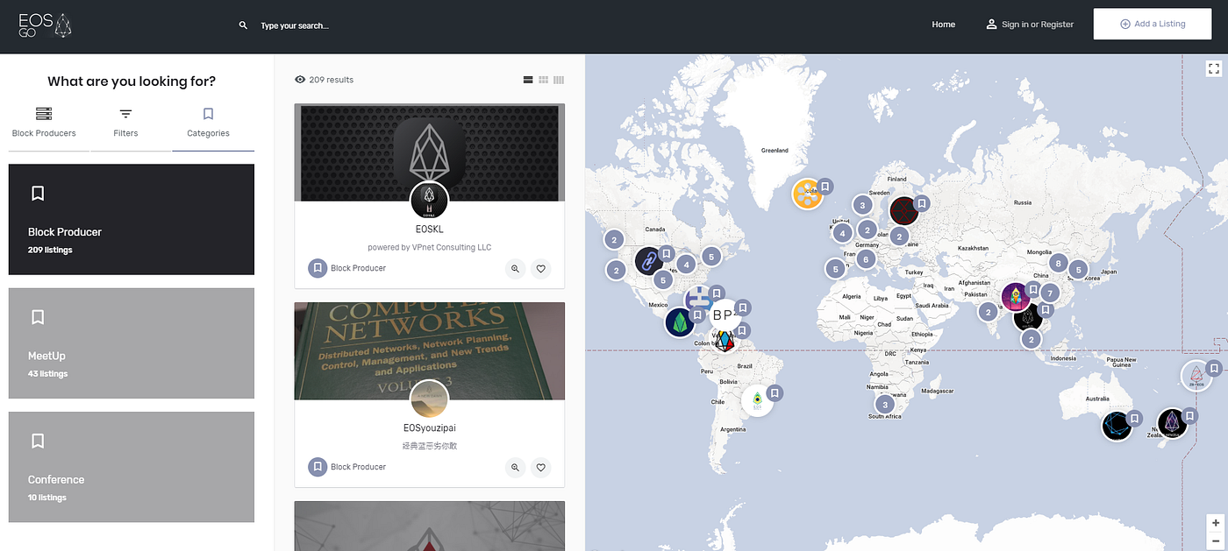1228x551 pixels.
Task: Expand the cluster of 8 near Mongolia
Action: 1059,263
